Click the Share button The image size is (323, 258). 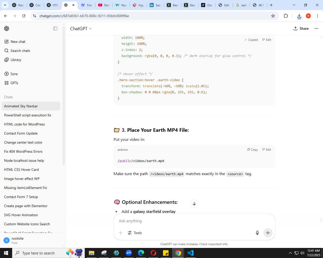pyautogui.click(x=301, y=28)
